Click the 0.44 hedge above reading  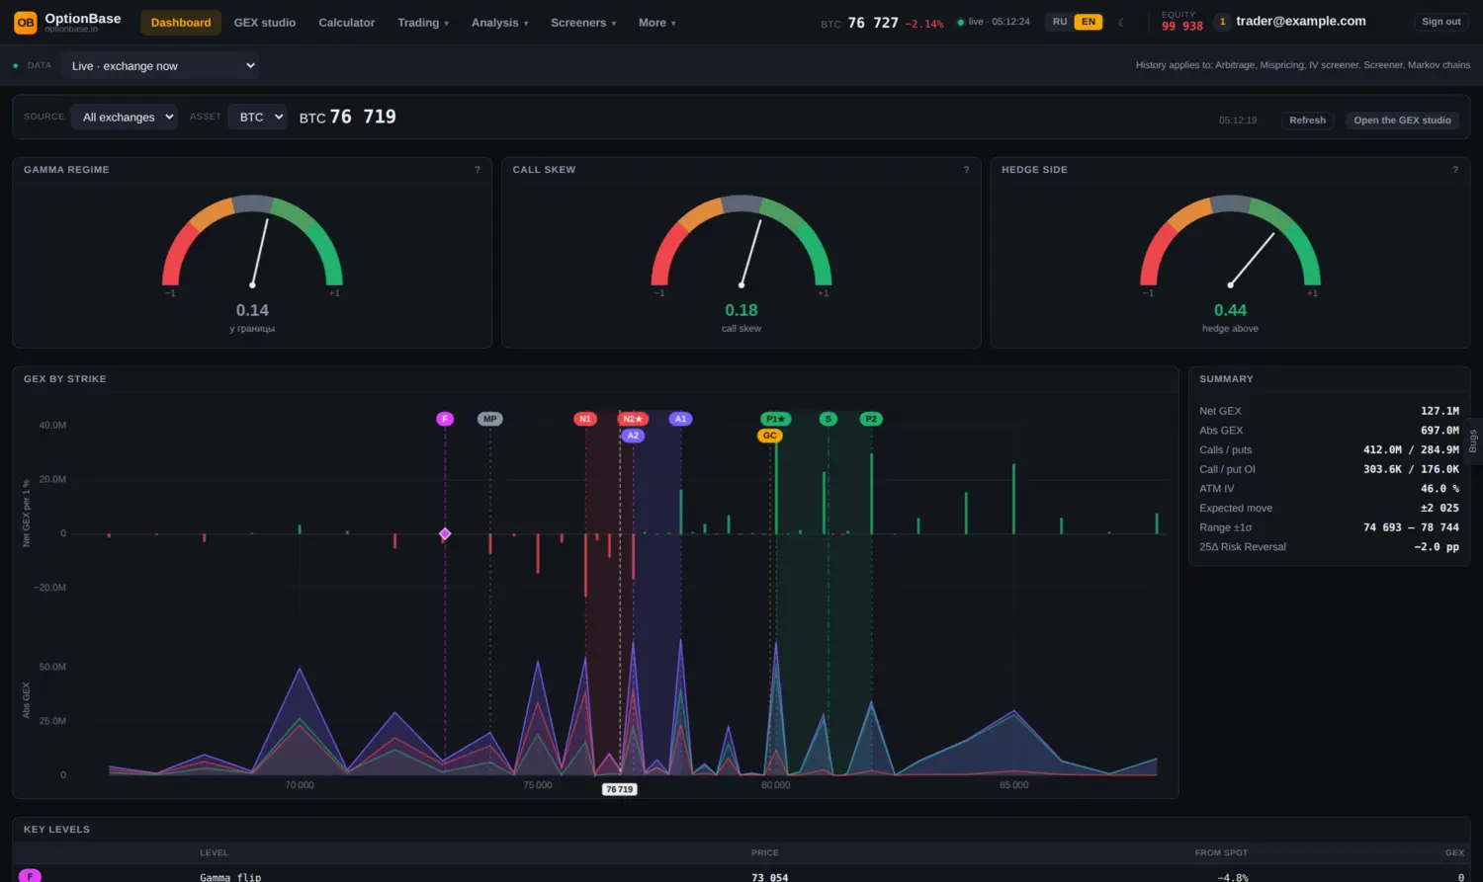tap(1230, 310)
